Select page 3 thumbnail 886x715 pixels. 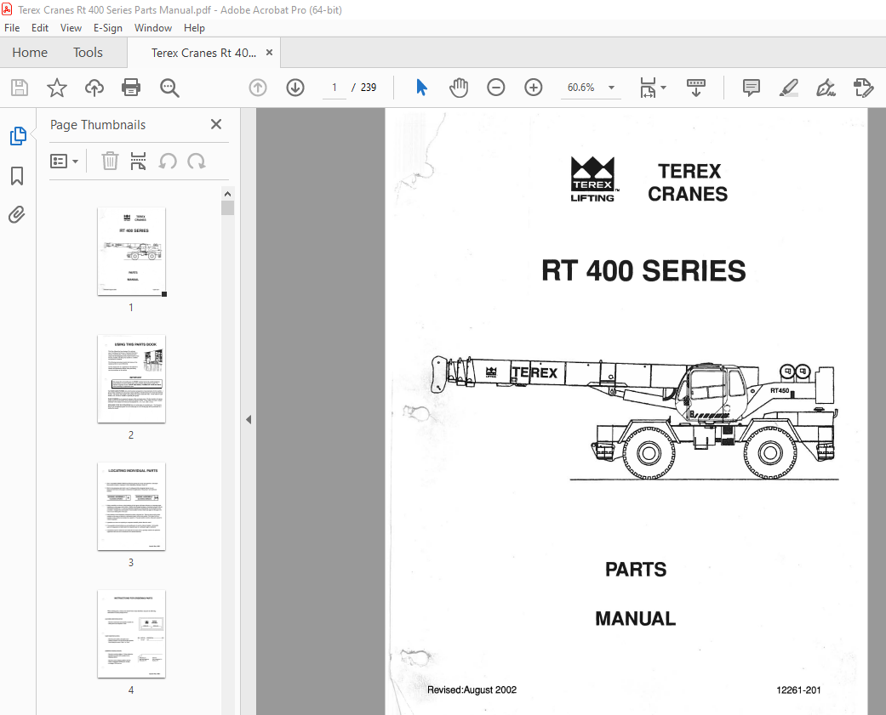click(131, 506)
